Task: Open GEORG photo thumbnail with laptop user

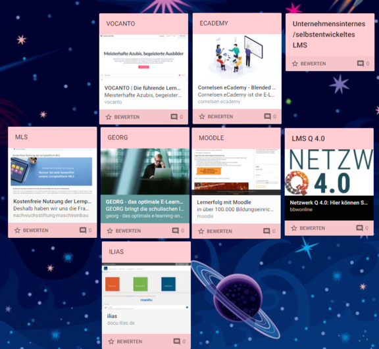Action: point(145,172)
